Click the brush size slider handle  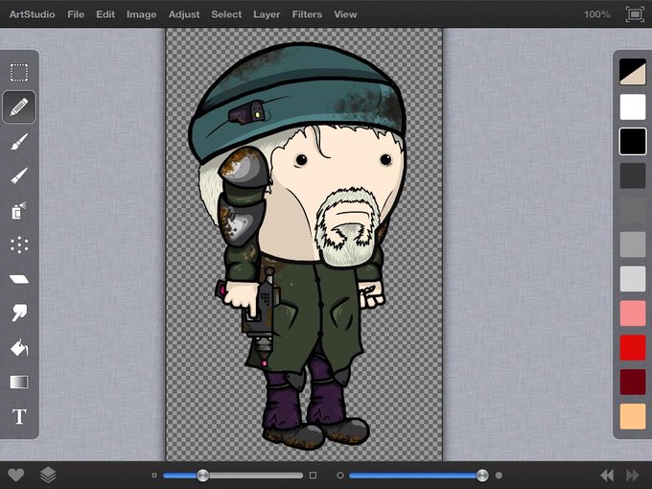point(203,476)
